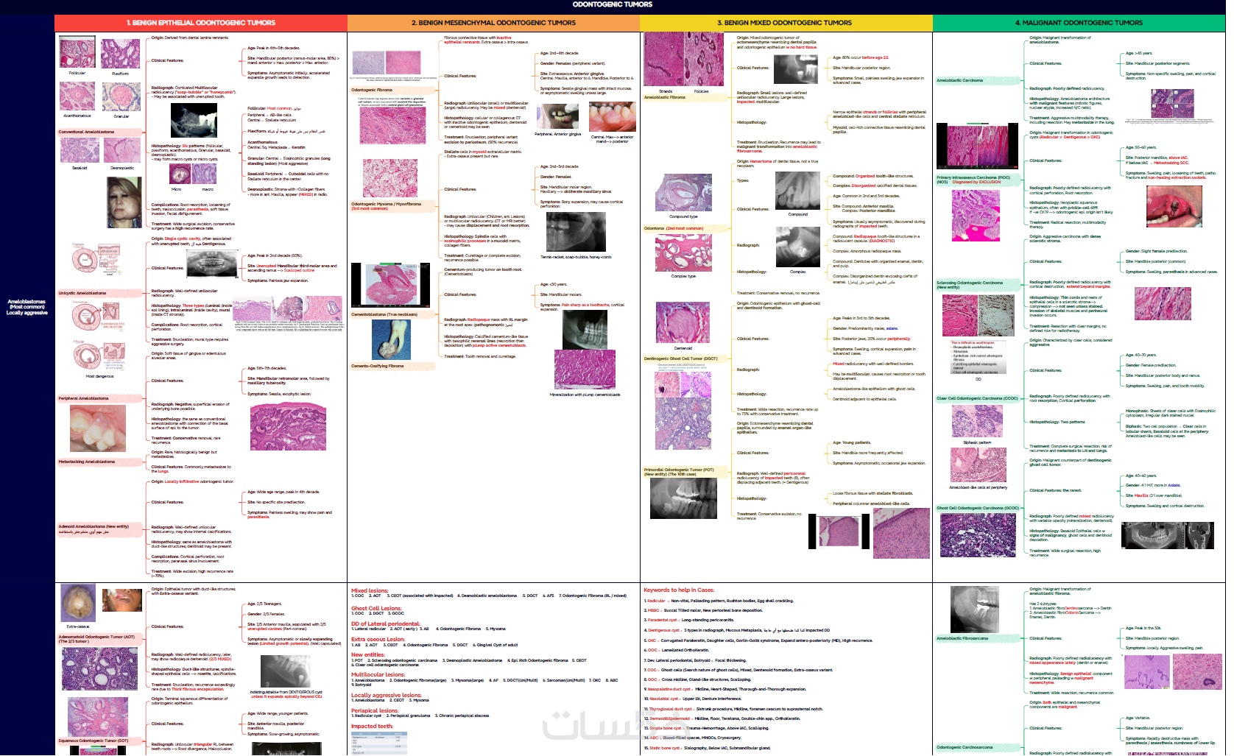Open the Acanthomatous histology thumbnail
Screen dimensions: 1234x756
77,96
